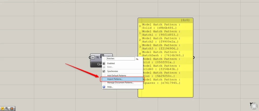Select the Hatch2 pattern row
Viewport: 259px width, 111px height.
(165, 40)
